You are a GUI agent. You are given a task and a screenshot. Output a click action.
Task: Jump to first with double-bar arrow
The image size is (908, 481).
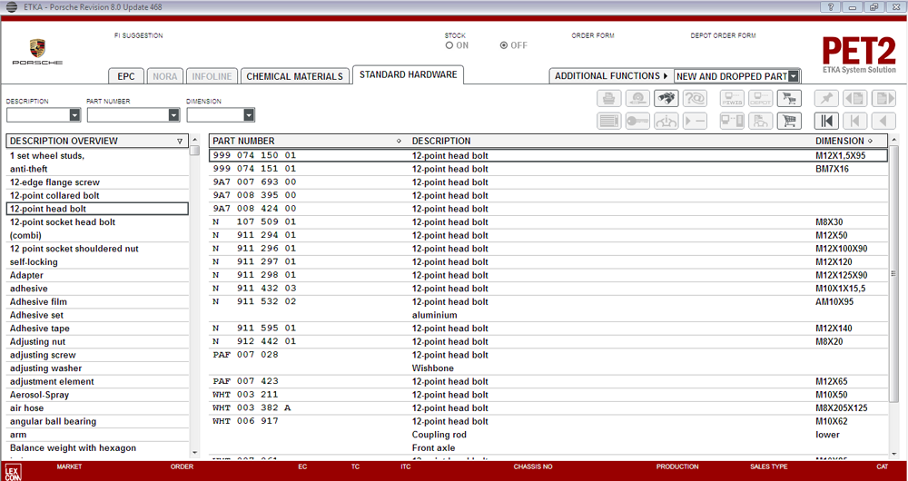(826, 121)
